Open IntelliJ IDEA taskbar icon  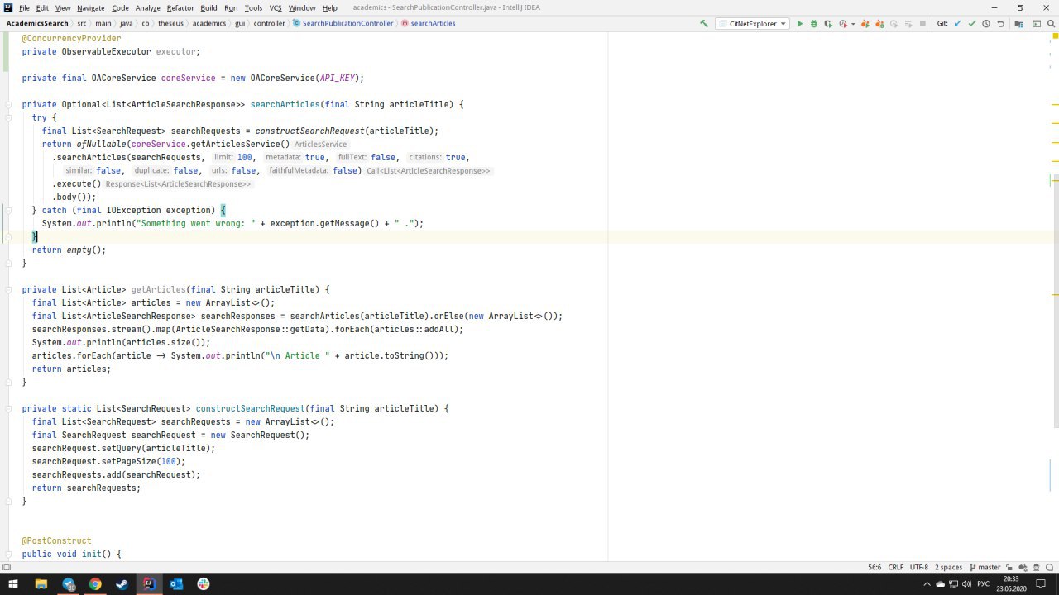tap(149, 584)
